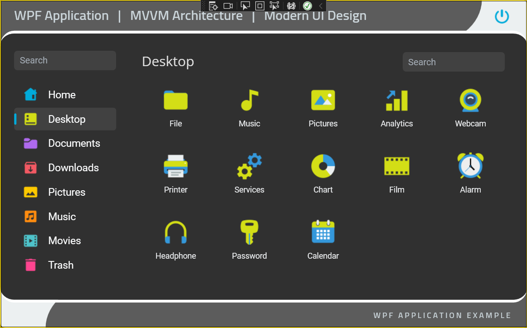Focus the Search box beside Desktop heading

pyautogui.click(x=454, y=62)
